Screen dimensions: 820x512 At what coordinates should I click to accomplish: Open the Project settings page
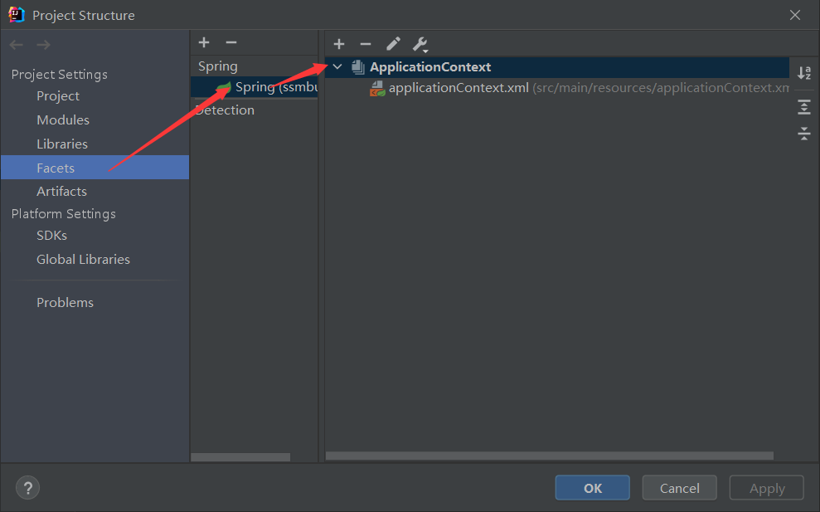point(58,96)
